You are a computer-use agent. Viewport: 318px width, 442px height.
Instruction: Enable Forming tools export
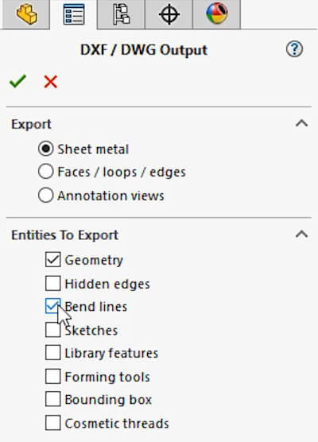coord(52,376)
